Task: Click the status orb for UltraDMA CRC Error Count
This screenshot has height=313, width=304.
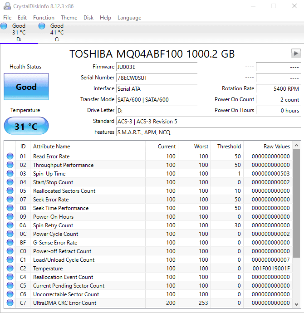Action: (10, 303)
